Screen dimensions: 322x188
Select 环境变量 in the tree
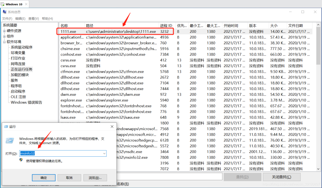18,53
